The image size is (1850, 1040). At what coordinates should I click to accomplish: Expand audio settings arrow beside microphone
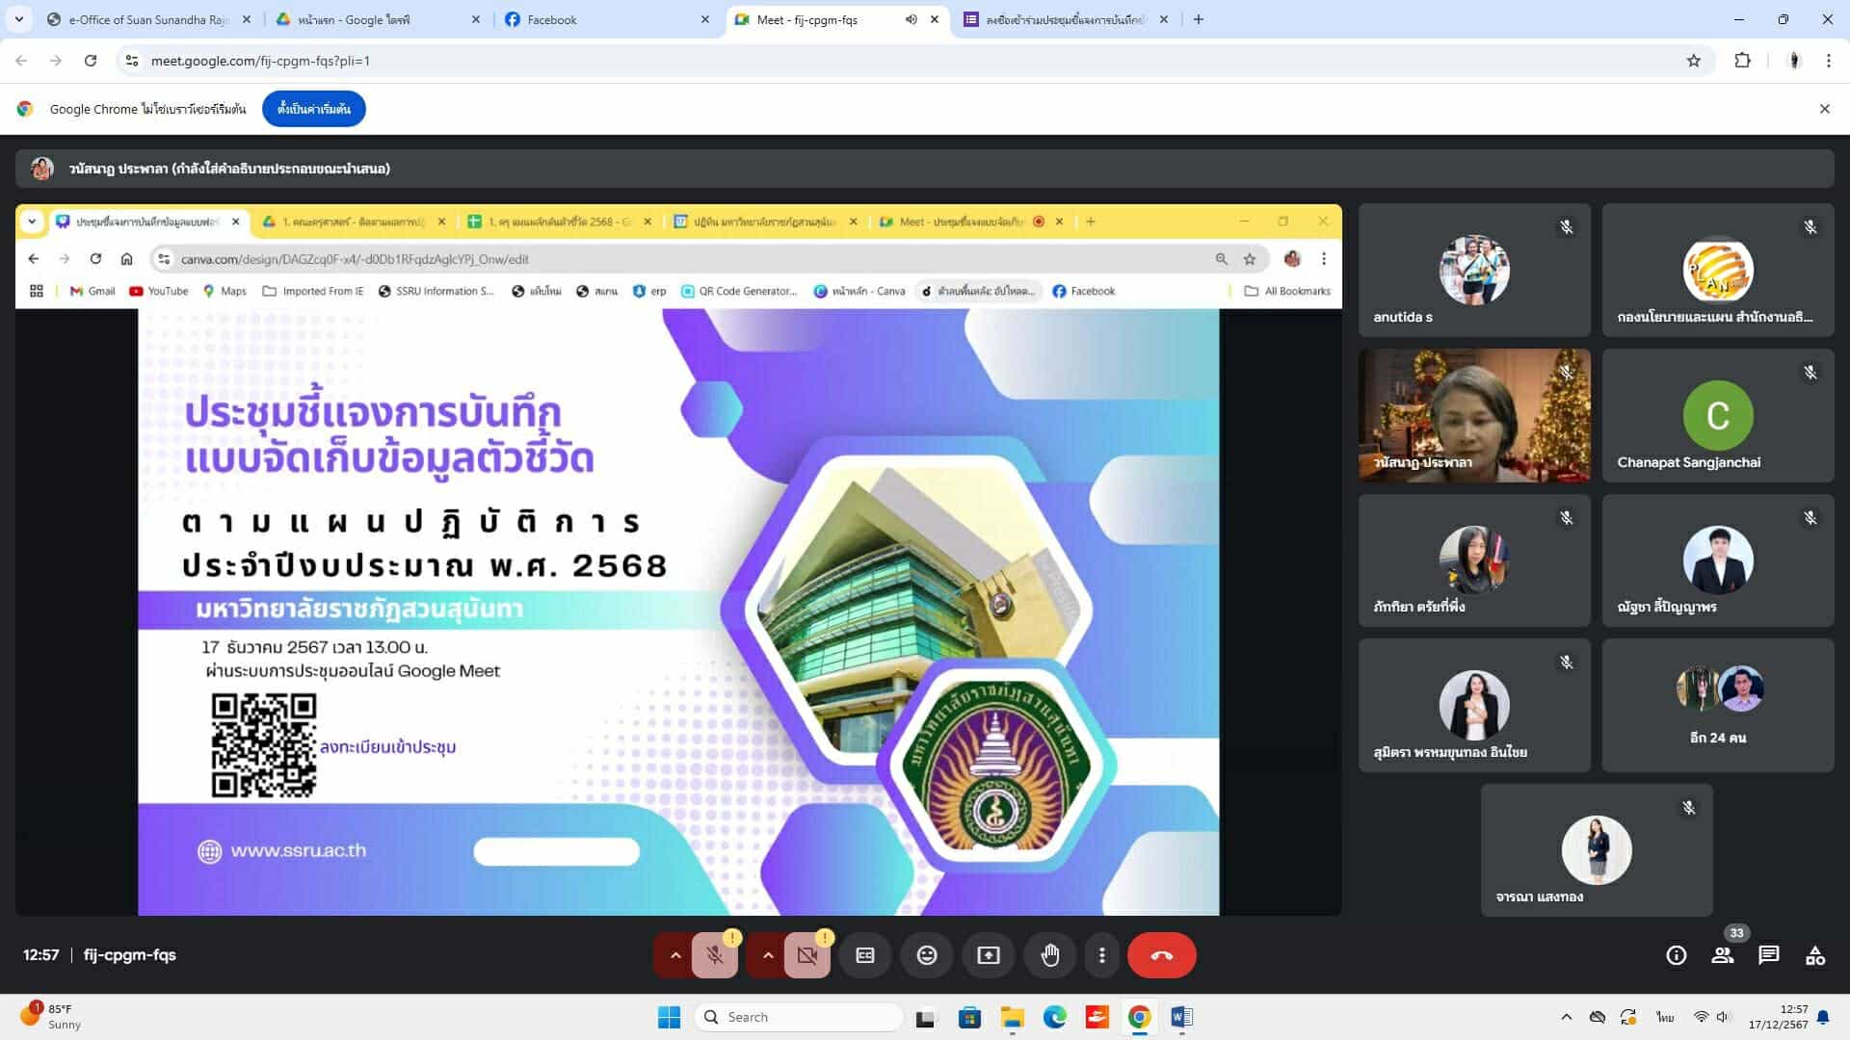pyautogui.click(x=675, y=955)
